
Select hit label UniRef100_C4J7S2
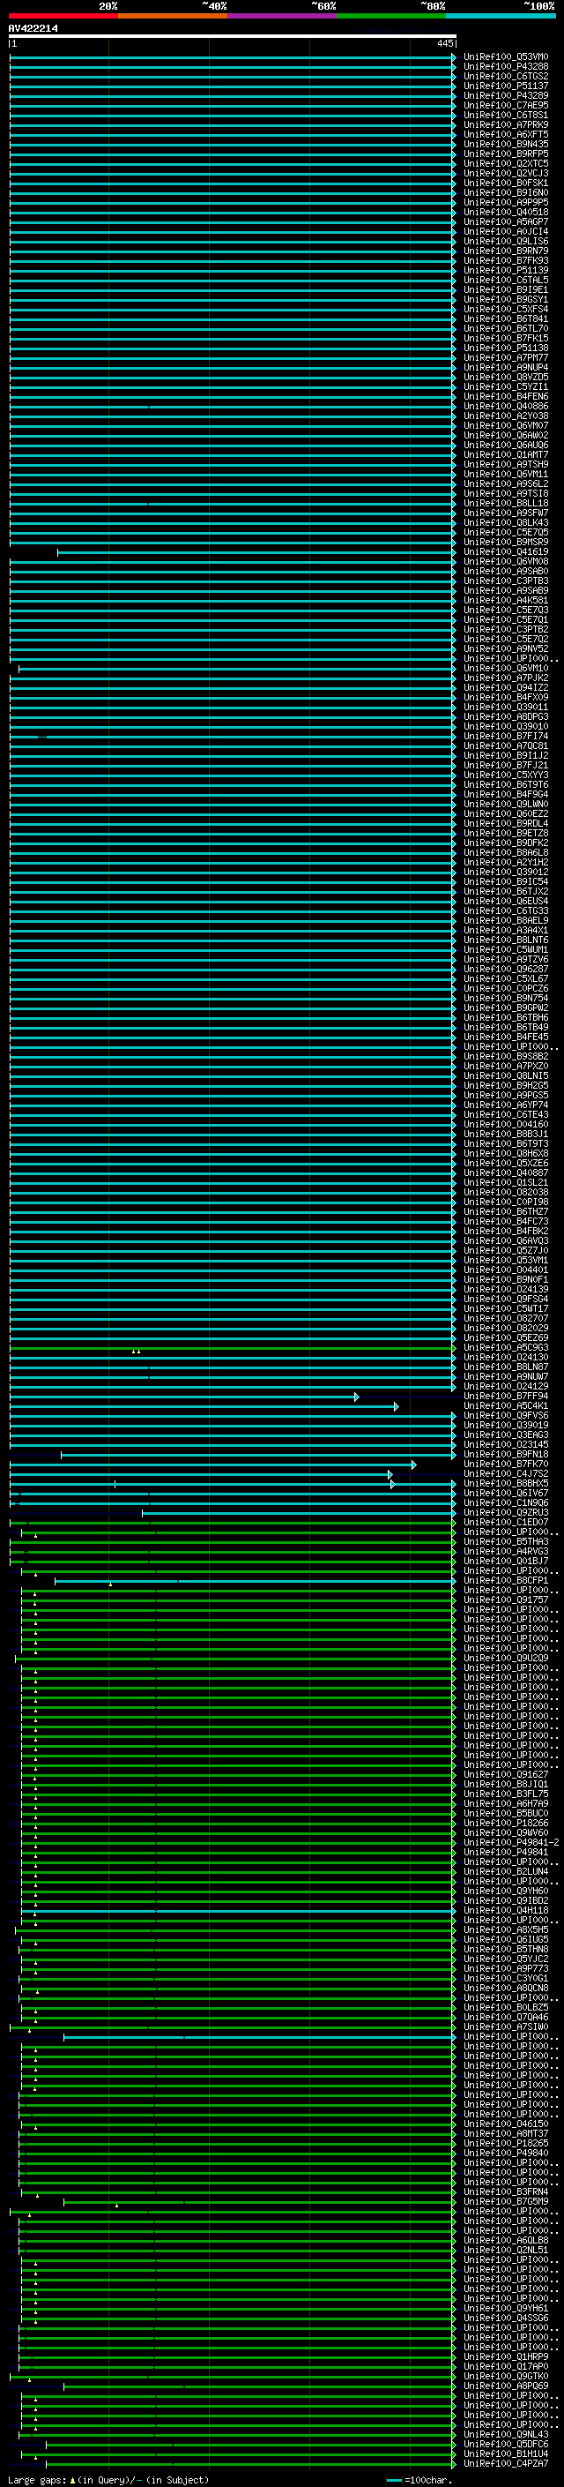505,1473
